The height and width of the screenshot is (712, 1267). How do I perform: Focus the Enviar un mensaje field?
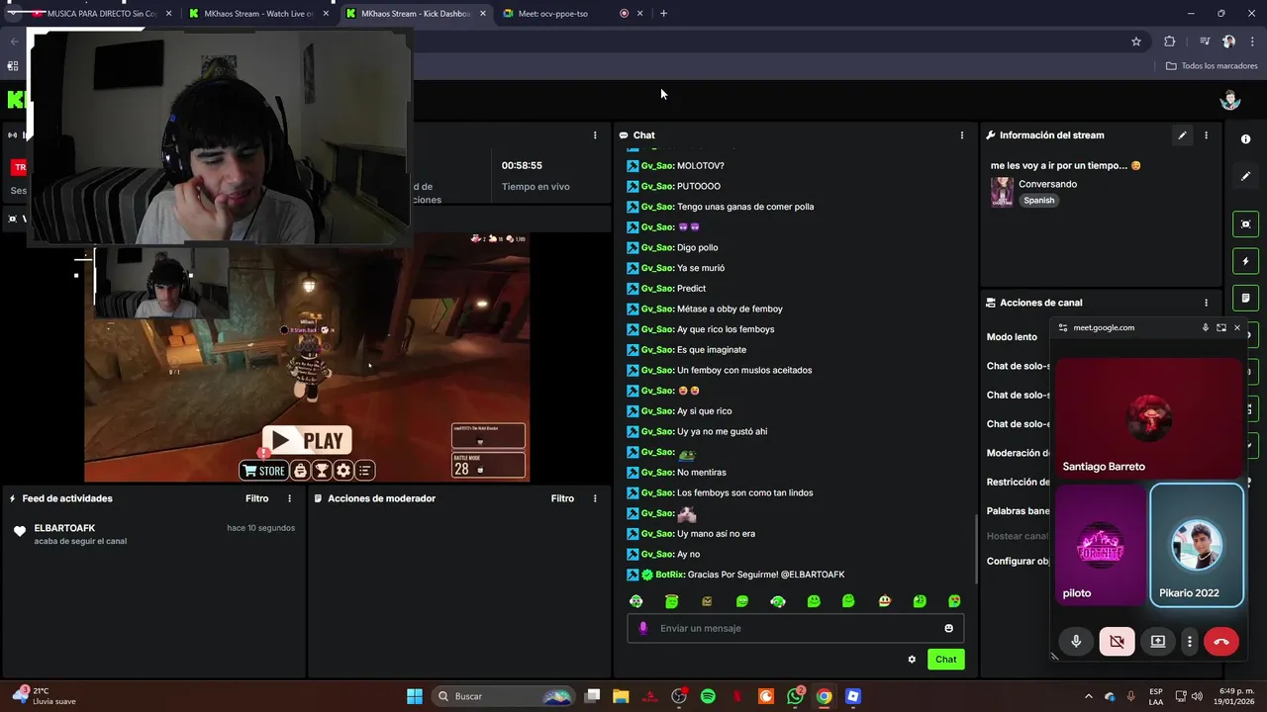point(795,628)
